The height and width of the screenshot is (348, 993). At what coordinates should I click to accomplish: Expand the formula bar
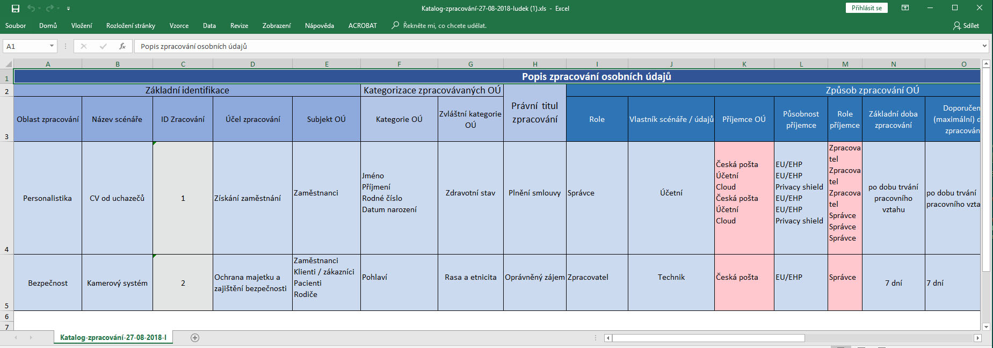pyautogui.click(x=984, y=46)
